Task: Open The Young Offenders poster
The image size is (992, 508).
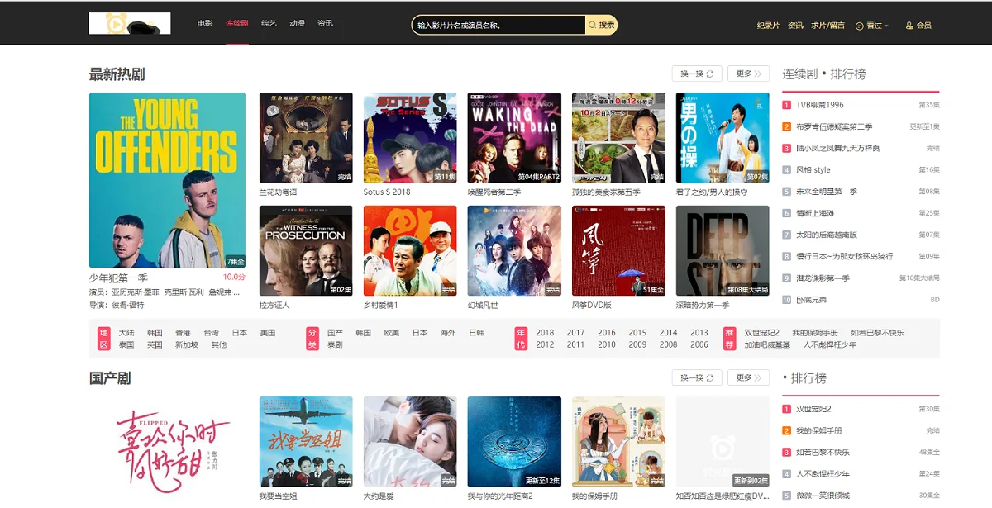Action: coord(167,180)
